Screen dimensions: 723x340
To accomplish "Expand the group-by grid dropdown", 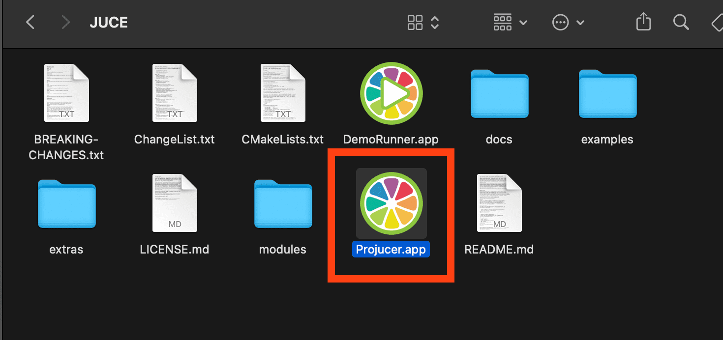I will coord(510,22).
